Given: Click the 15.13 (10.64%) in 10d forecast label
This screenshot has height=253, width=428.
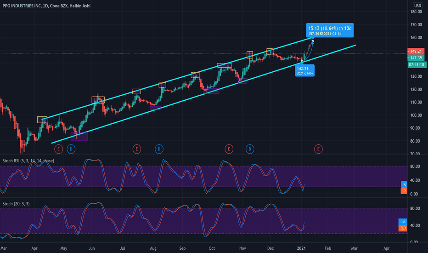Looking at the screenshot, I should pyautogui.click(x=330, y=30).
